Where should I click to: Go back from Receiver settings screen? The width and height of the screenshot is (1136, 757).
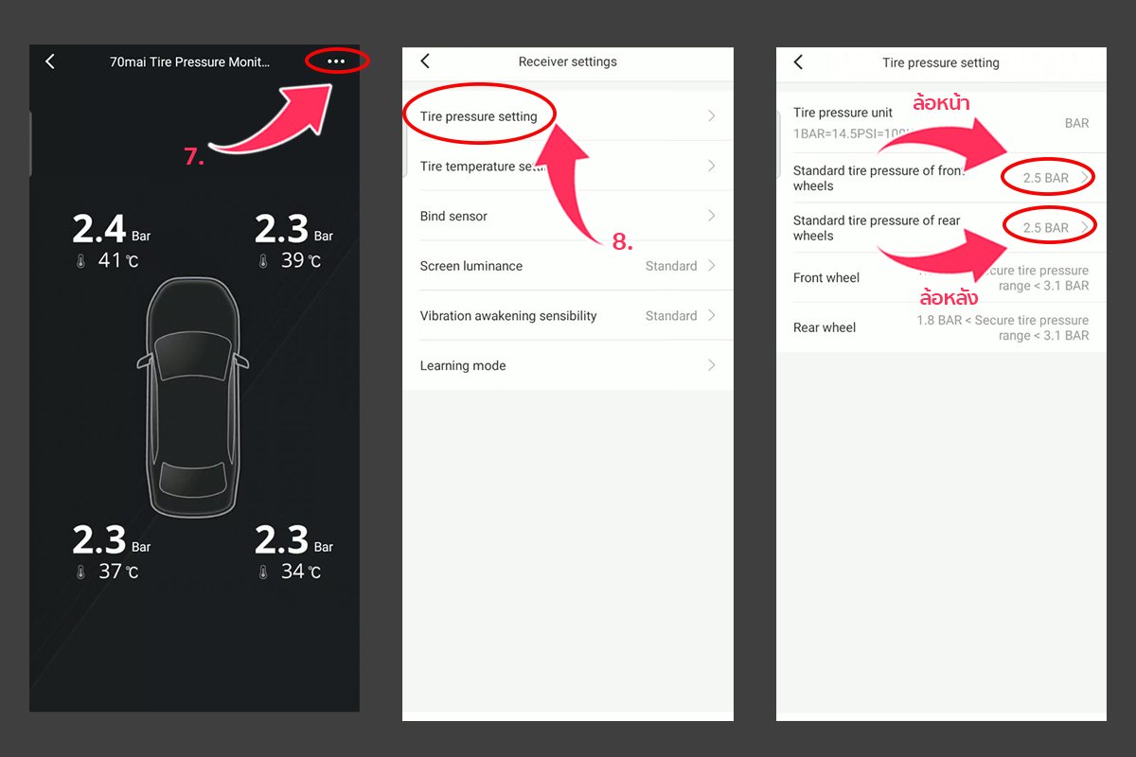425,62
